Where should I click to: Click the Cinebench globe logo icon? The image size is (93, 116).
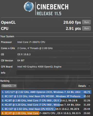tap(29, 7)
